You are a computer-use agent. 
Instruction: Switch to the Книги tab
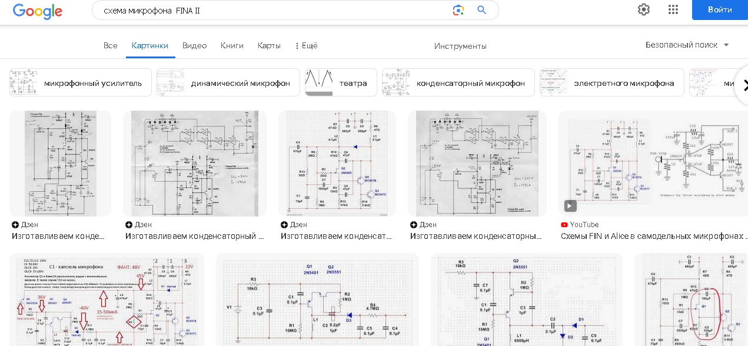(x=232, y=46)
